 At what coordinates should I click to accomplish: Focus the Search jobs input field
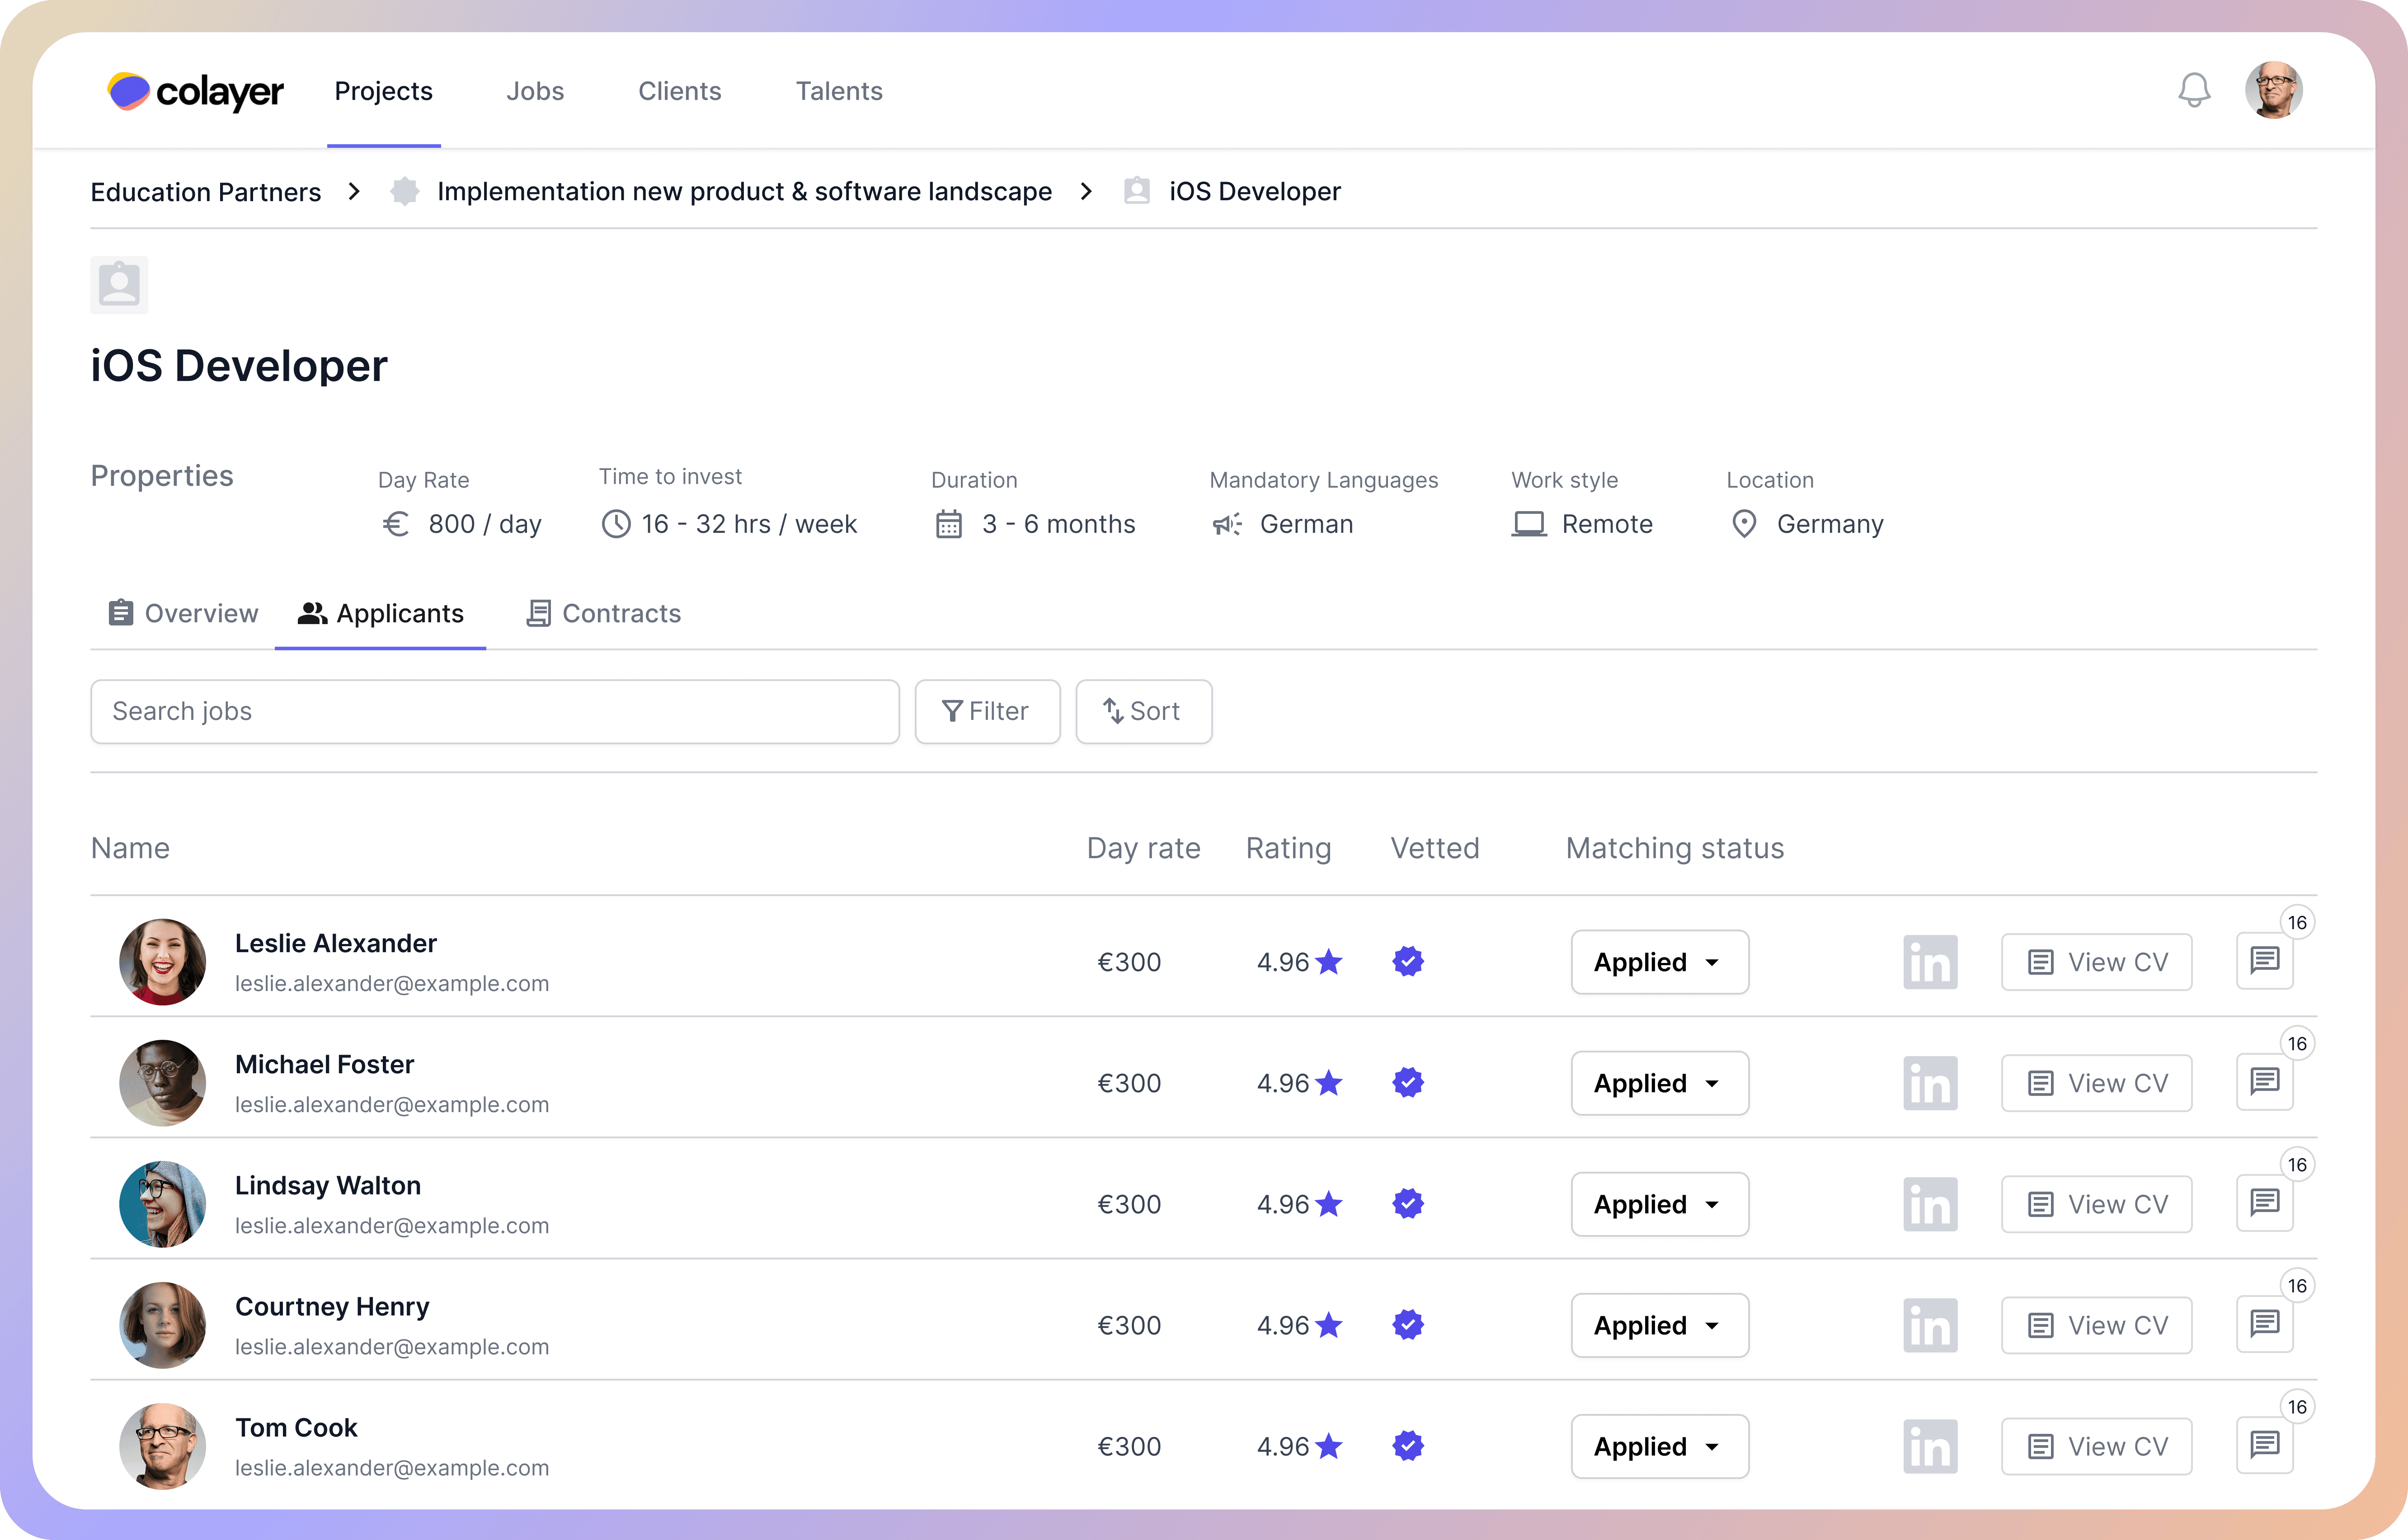click(x=494, y=711)
